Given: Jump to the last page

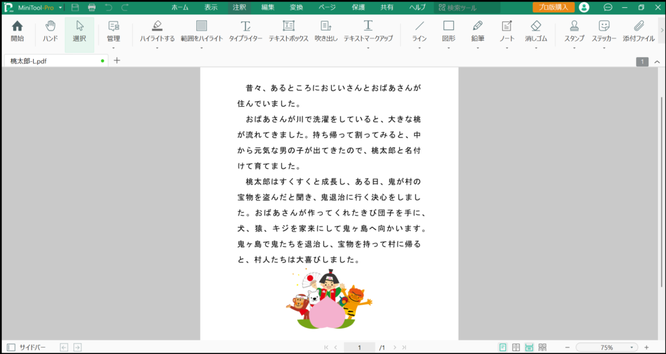Looking at the screenshot, I should tap(404, 348).
